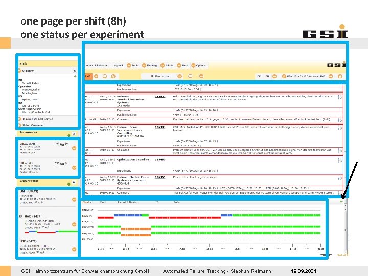Click the icon left of HAD (S477)
Viewport: 368px width, 276px height.
[20, 216]
